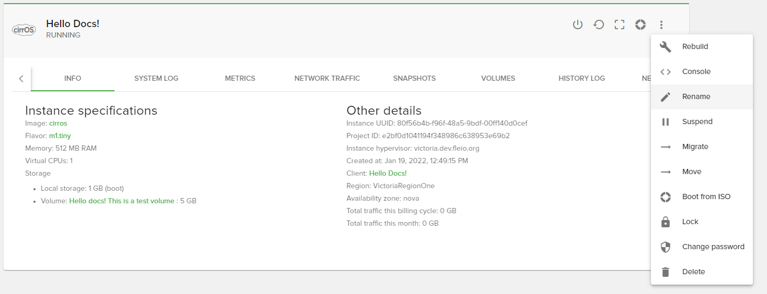
Task: Click the shield icon beside Change password
Action: 666,247
